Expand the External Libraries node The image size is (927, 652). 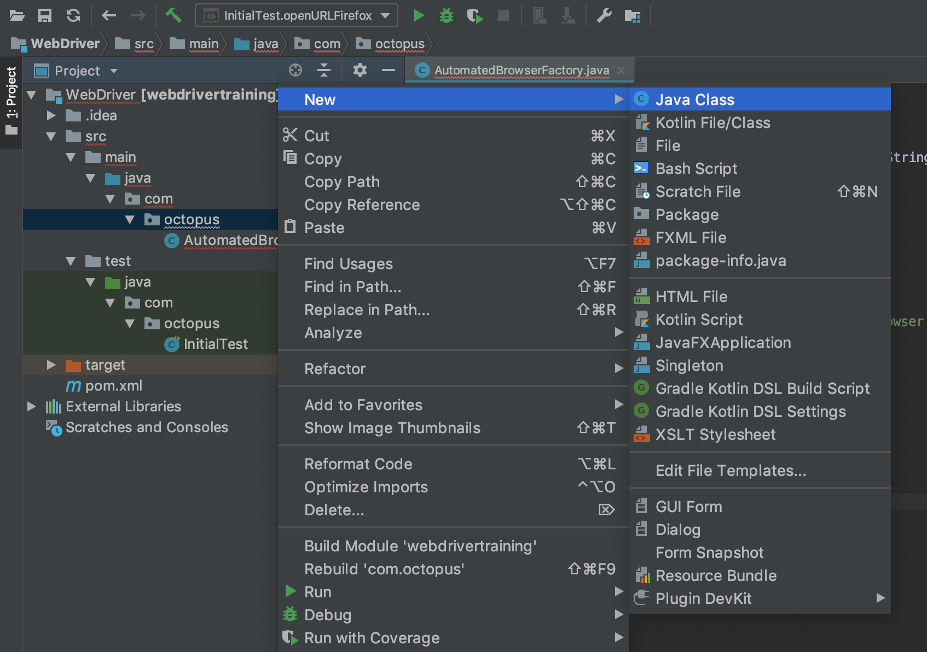pyautogui.click(x=31, y=406)
